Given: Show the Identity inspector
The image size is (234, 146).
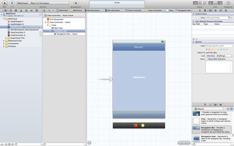Looking at the screenshot, I should point(210,10).
